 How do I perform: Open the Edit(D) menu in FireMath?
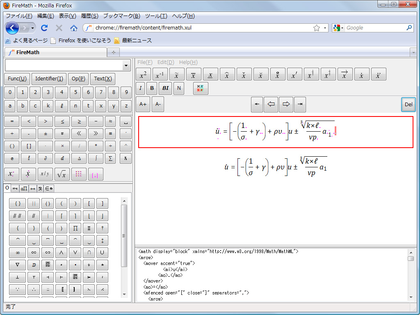click(x=165, y=62)
